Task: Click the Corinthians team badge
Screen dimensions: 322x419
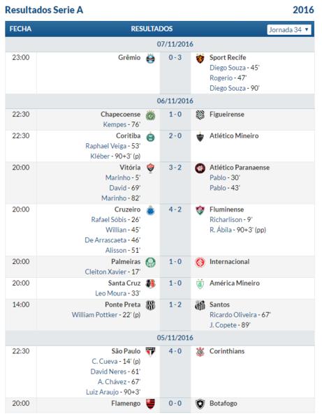Action: click(x=200, y=352)
